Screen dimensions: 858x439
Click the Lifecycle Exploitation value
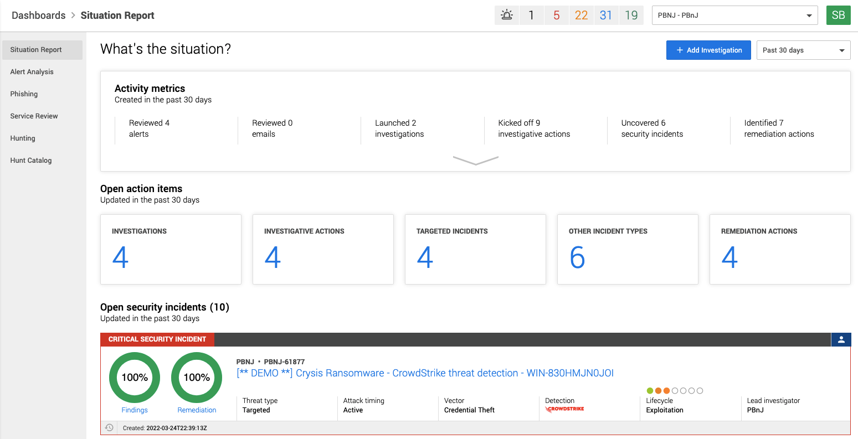point(665,410)
